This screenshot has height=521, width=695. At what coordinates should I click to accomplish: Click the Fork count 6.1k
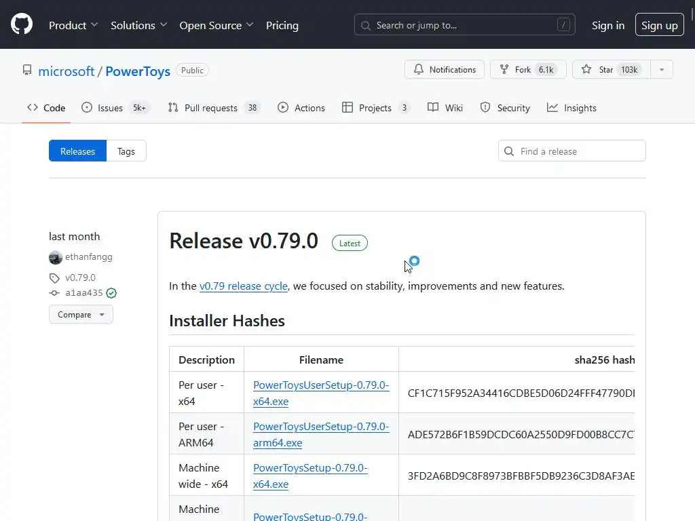(546, 70)
